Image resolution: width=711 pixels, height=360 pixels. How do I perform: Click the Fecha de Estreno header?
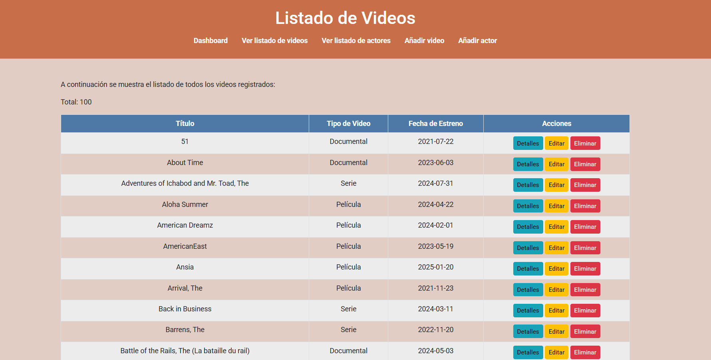coord(435,124)
